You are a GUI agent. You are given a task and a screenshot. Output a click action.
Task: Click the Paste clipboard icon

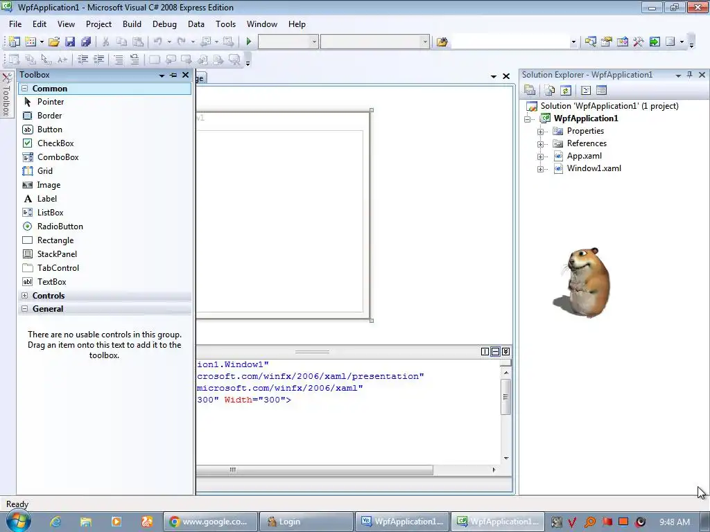138,42
